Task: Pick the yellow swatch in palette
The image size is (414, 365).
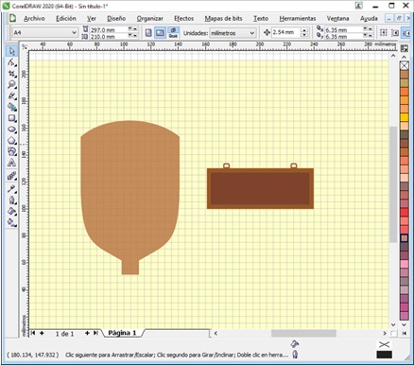Action: [405, 117]
